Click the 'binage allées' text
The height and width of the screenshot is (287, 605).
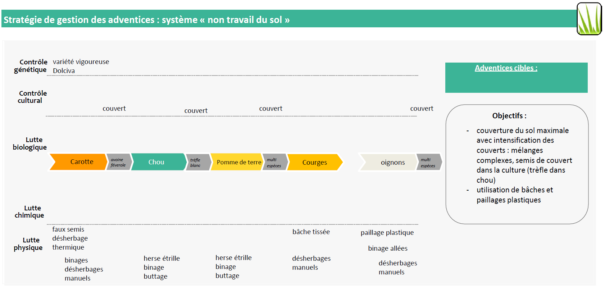388,248
